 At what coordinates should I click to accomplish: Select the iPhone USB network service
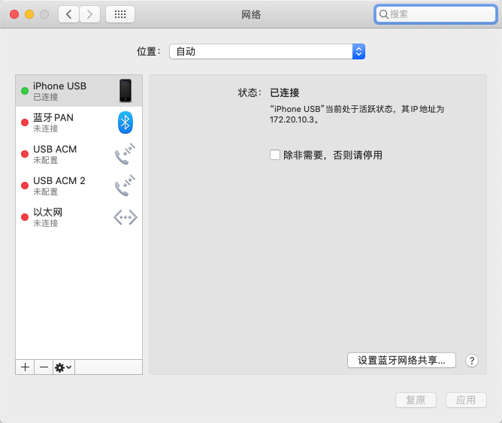point(79,91)
